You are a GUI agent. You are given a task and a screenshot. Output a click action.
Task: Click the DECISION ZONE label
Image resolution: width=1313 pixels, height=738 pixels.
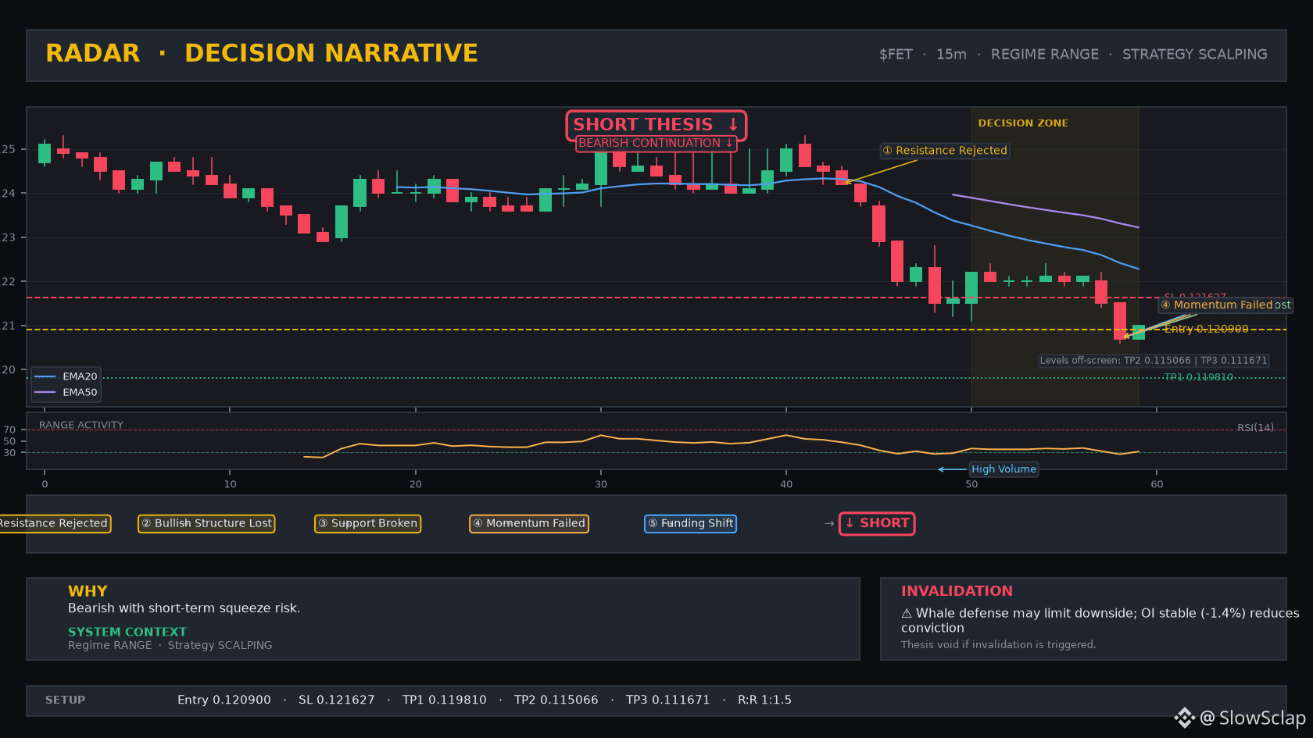pyautogui.click(x=1023, y=123)
